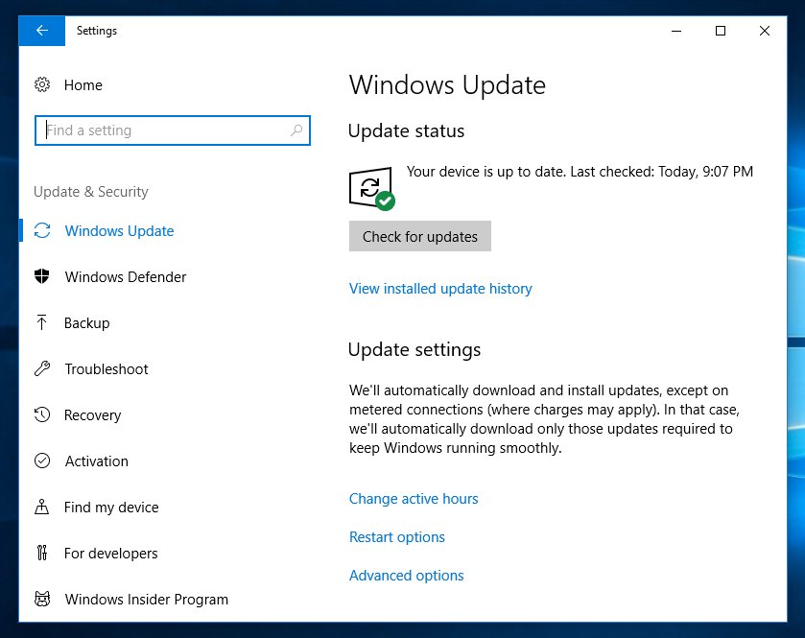The width and height of the screenshot is (805, 638).
Task: Click the Activation checkmark circle icon
Action: 42,461
